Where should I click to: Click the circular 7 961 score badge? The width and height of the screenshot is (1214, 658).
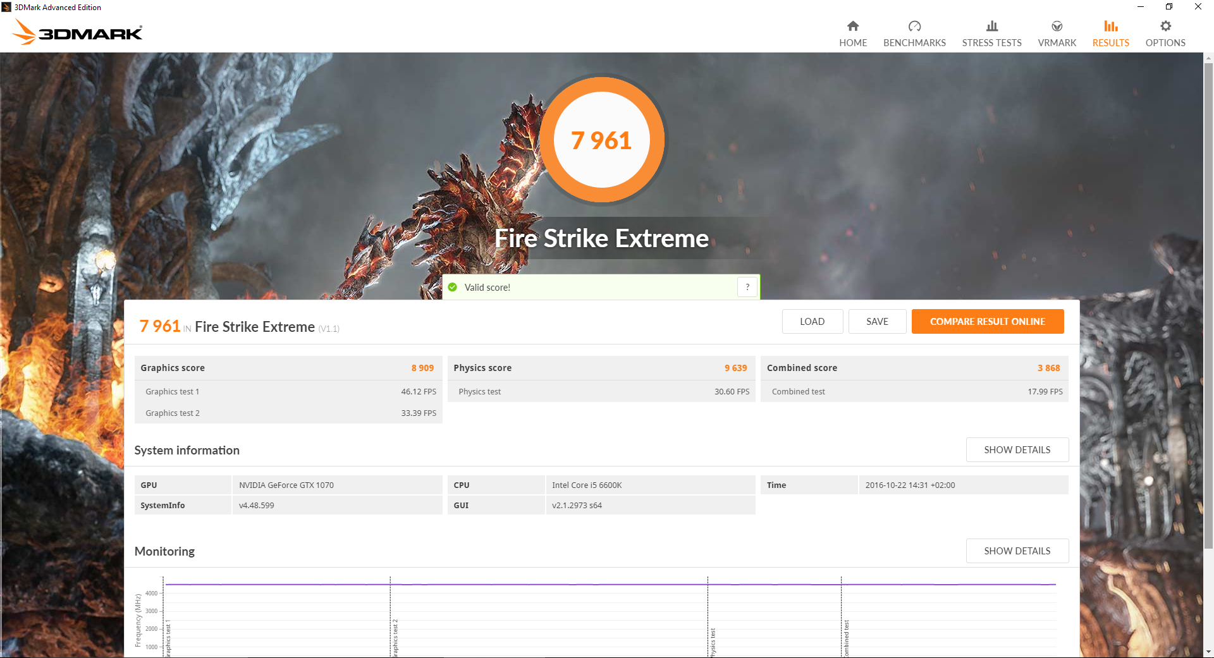[x=601, y=140]
